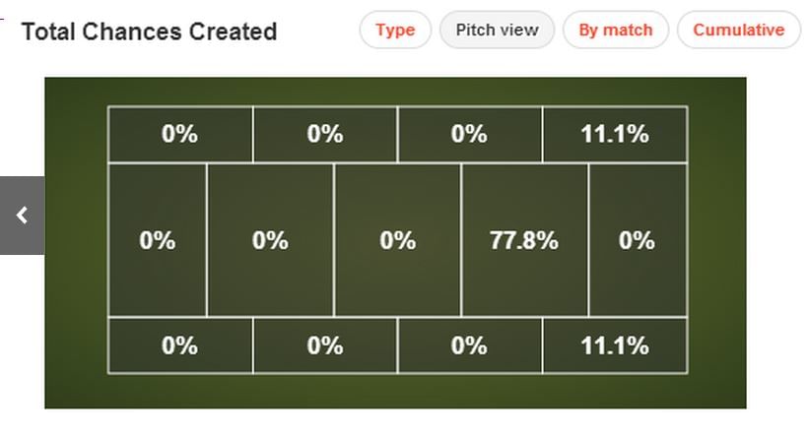808x439 pixels.
Task: Select the far-left middle 0% zone
Action: pyautogui.click(x=158, y=240)
